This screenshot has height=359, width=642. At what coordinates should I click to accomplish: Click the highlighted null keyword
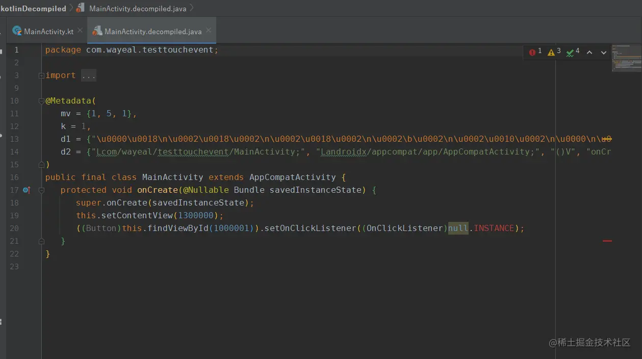click(x=458, y=228)
